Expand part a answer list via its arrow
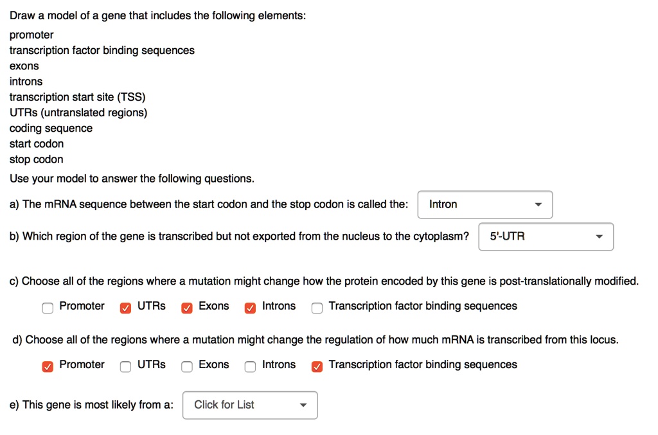This screenshot has width=658, height=435. [x=538, y=204]
